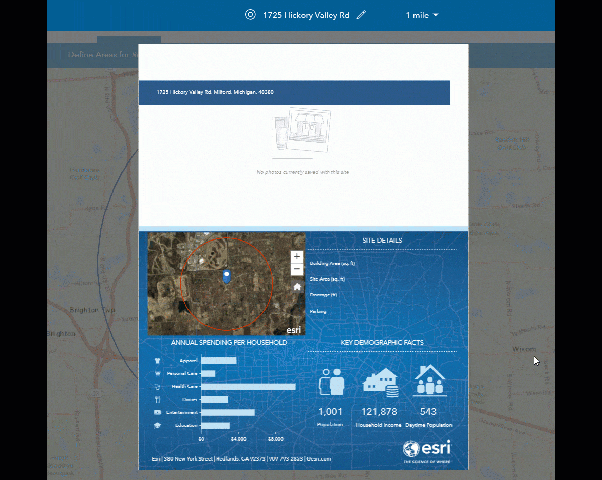Select the Personal Care shopping cart icon

[x=158, y=373]
